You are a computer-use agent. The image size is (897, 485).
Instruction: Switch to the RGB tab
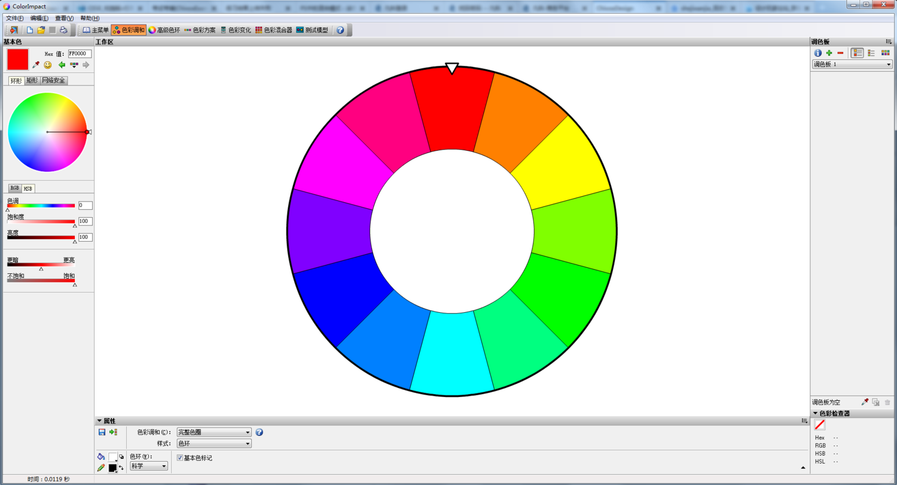pyautogui.click(x=14, y=188)
